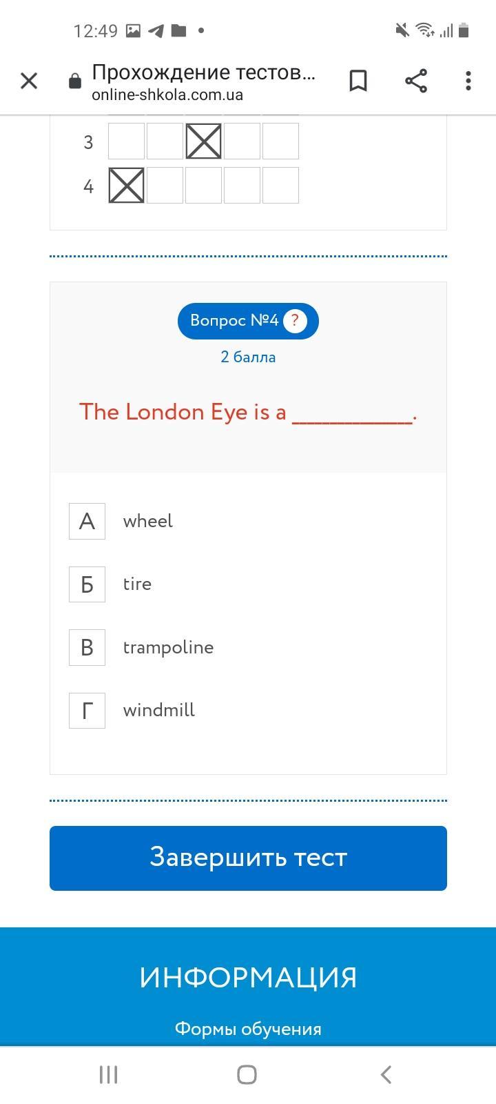Tap the Android back navigation arrow

386,1074
